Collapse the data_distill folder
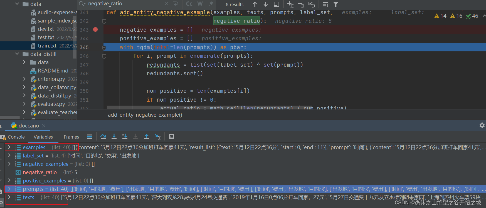 [17, 54]
